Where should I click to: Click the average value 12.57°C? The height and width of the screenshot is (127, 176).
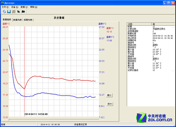tap(157, 68)
